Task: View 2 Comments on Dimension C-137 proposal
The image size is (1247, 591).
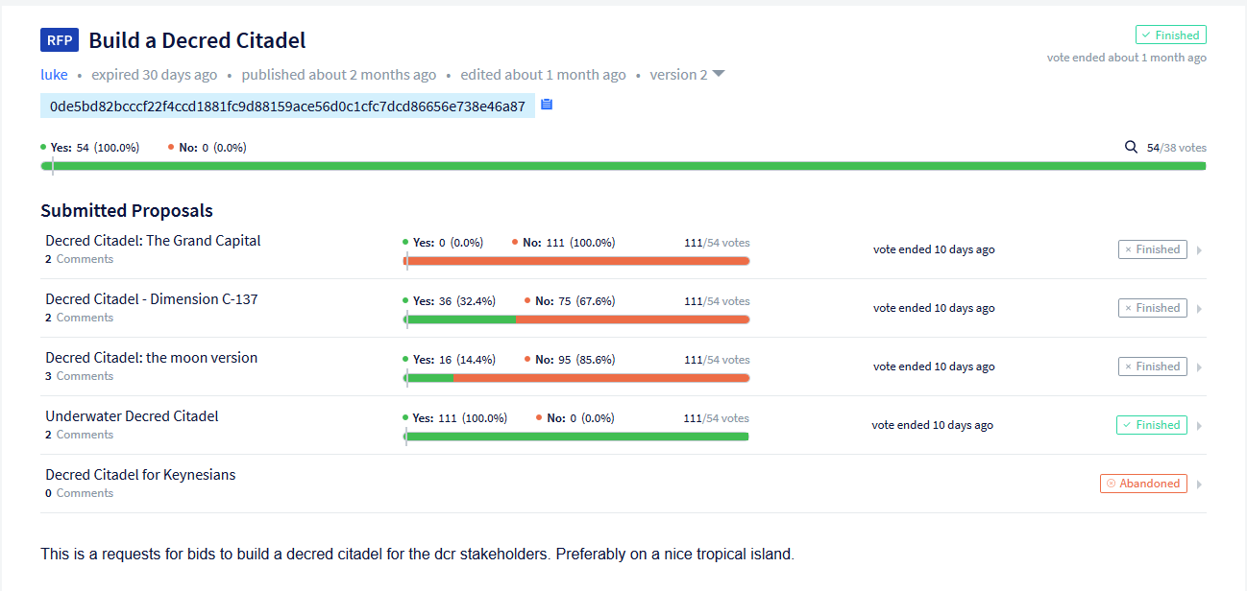Action: click(x=79, y=318)
